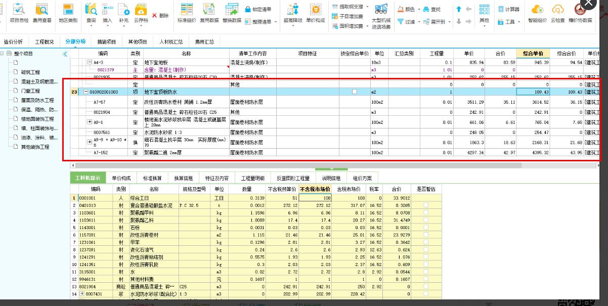The width and height of the screenshot is (608, 306).
Task: Toggle 是否暂估 checkbox for 聚氨酯甲料 row
Action: point(426,212)
